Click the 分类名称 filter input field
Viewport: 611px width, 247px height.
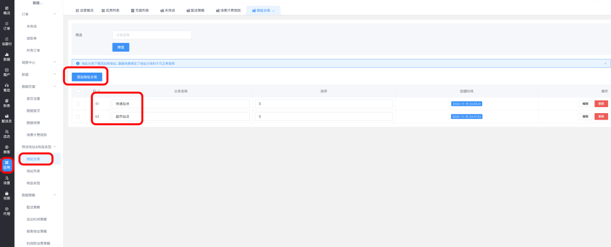152,35
